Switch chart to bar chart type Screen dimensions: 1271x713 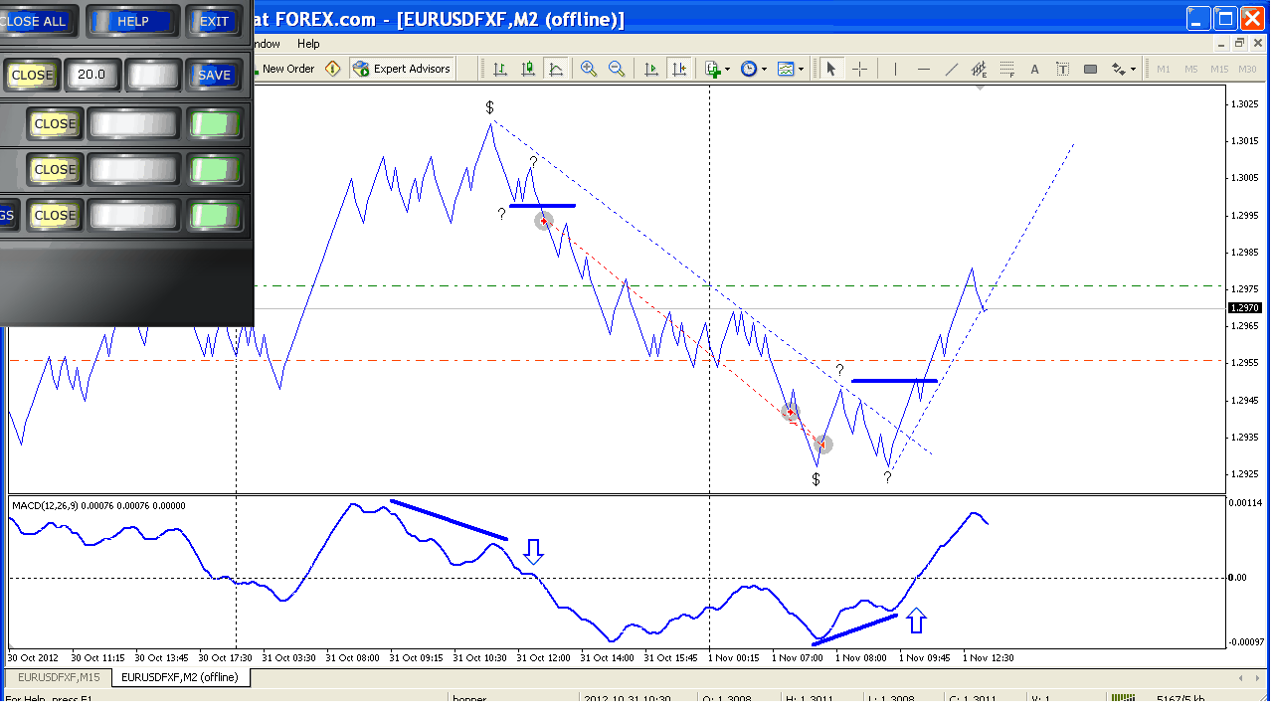click(x=499, y=69)
